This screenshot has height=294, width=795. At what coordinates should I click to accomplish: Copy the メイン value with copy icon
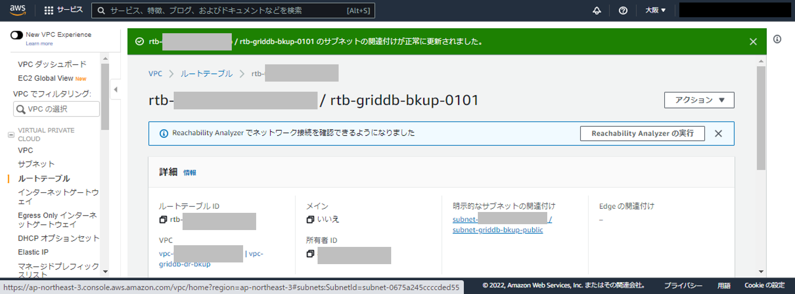310,220
